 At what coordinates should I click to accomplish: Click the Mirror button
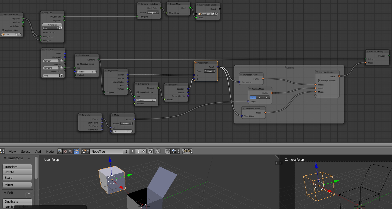tap(17, 185)
